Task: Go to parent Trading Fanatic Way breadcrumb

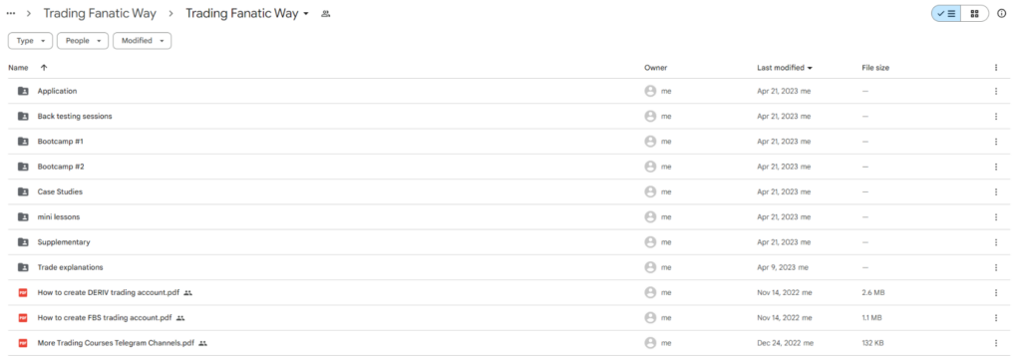Action: (100, 14)
